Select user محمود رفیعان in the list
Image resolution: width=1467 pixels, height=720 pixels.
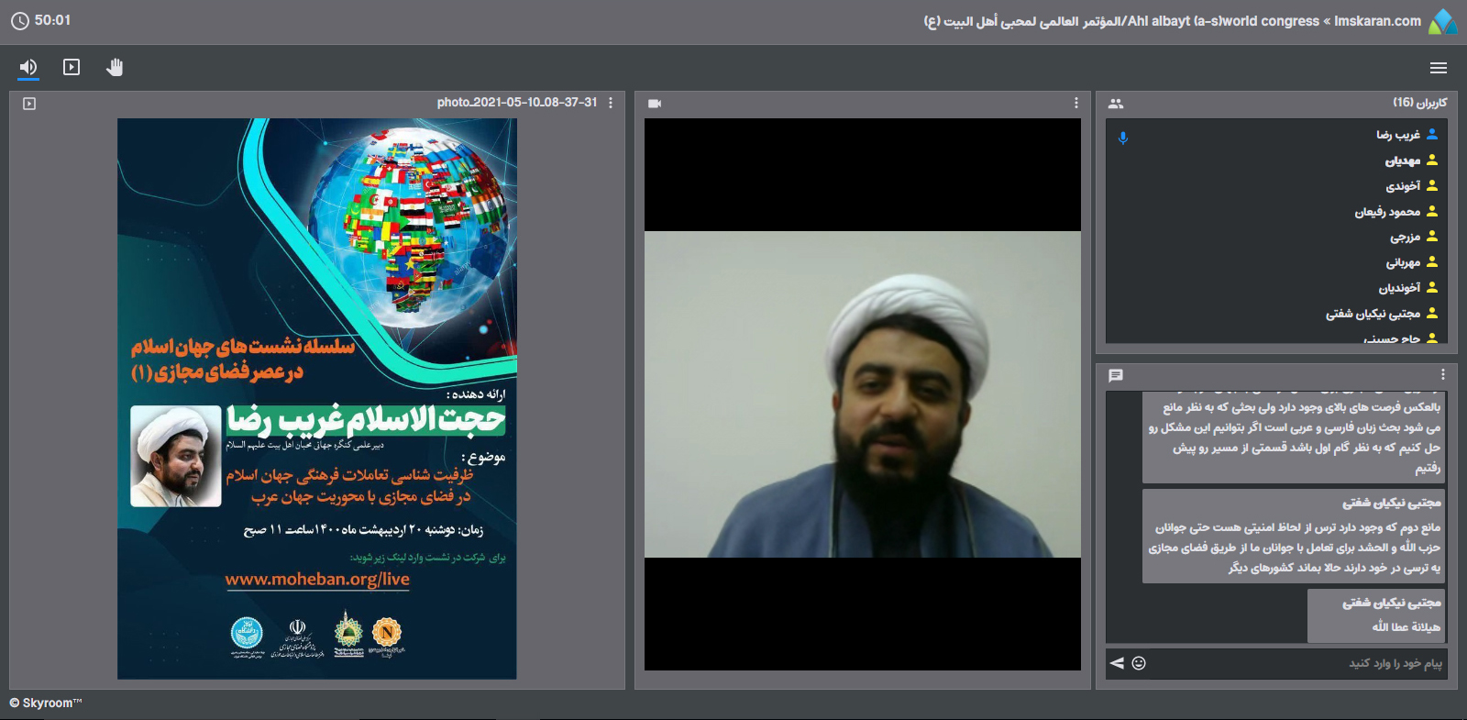[x=1387, y=212]
